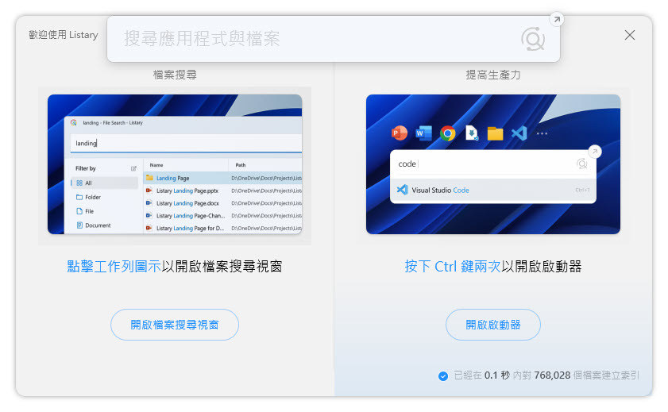Click the Listary magnifier icon in search bar
The height and width of the screenshot is (412, 668).
click(533, 39)
